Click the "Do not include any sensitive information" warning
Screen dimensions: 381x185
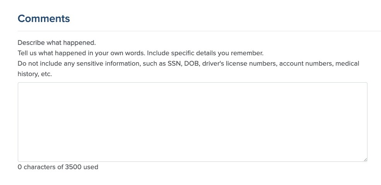coord(78,63)
